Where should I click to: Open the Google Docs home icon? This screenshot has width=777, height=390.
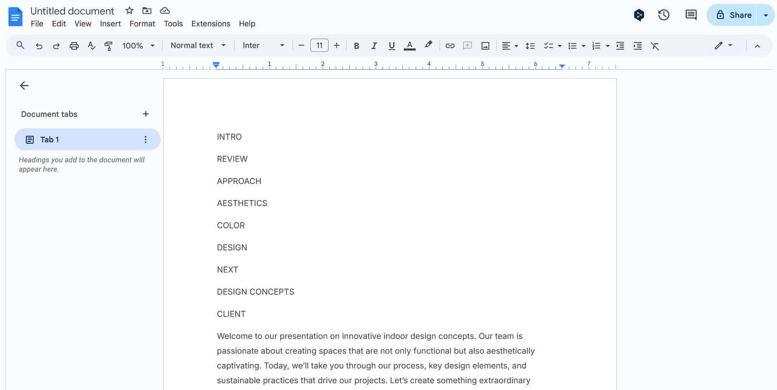click(15, 17)
